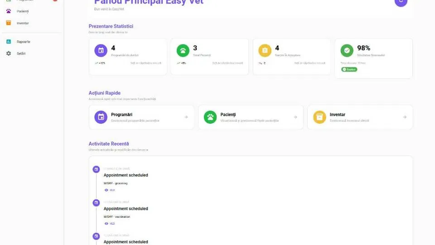Click Appointment scheduled title above MISHY - vaccination

[x=126, y=209]
